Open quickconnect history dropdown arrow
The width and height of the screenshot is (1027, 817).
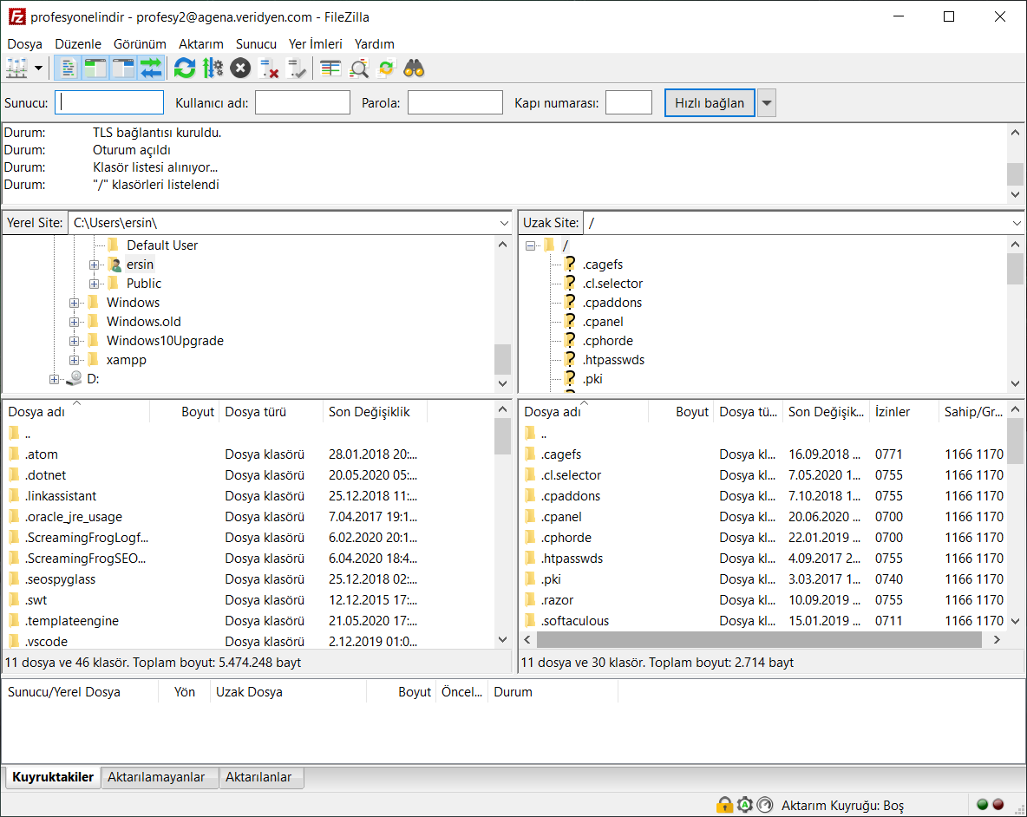tap(766, 103)
